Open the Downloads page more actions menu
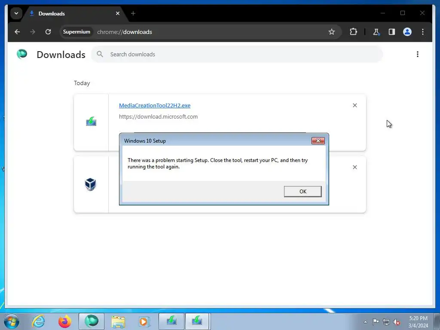440x330 pixels. click(x=418, y=54)
